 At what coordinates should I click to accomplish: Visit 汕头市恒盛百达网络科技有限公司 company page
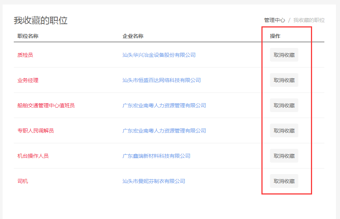pyautogui.click(x=162, y=80)
